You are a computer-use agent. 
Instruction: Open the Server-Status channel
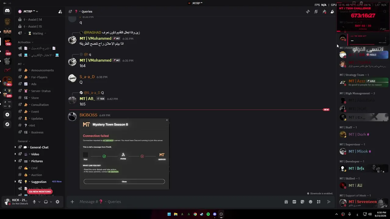[x=40, y=91]
